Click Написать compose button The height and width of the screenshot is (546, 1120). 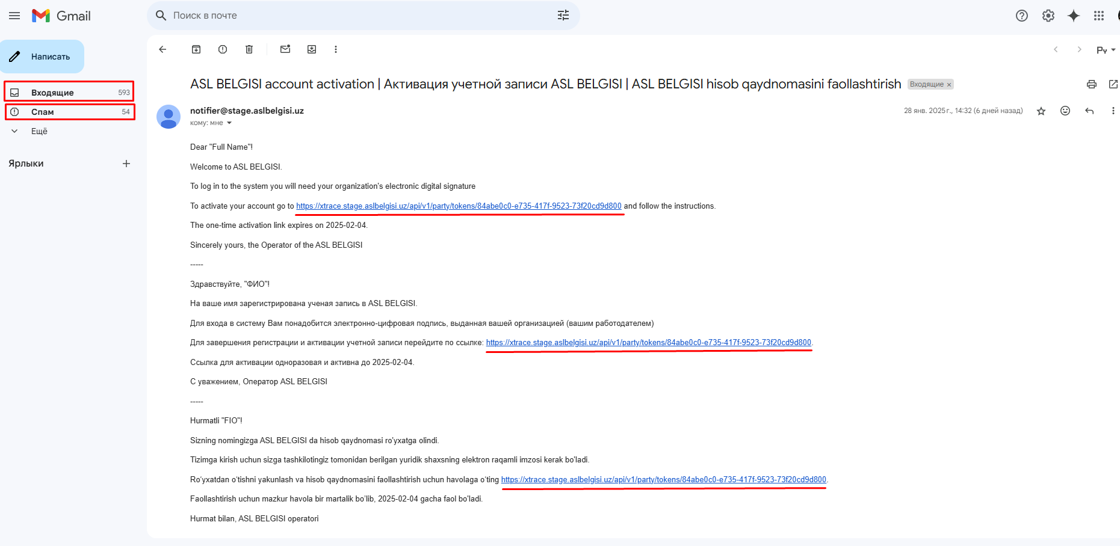(42, 57)
